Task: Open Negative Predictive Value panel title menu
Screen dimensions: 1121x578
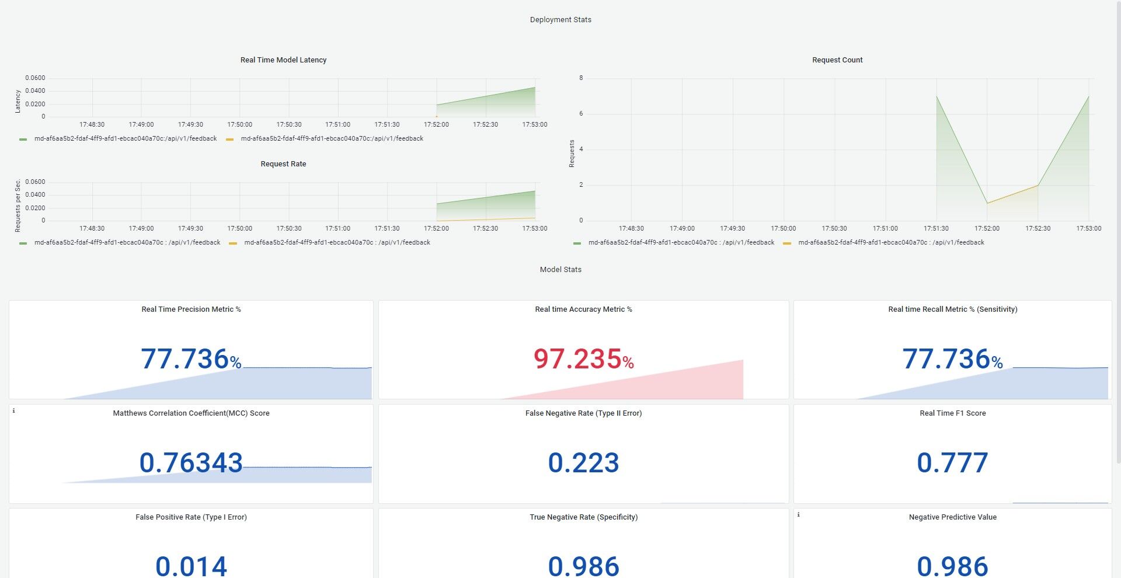Action: tap(953, 517)
